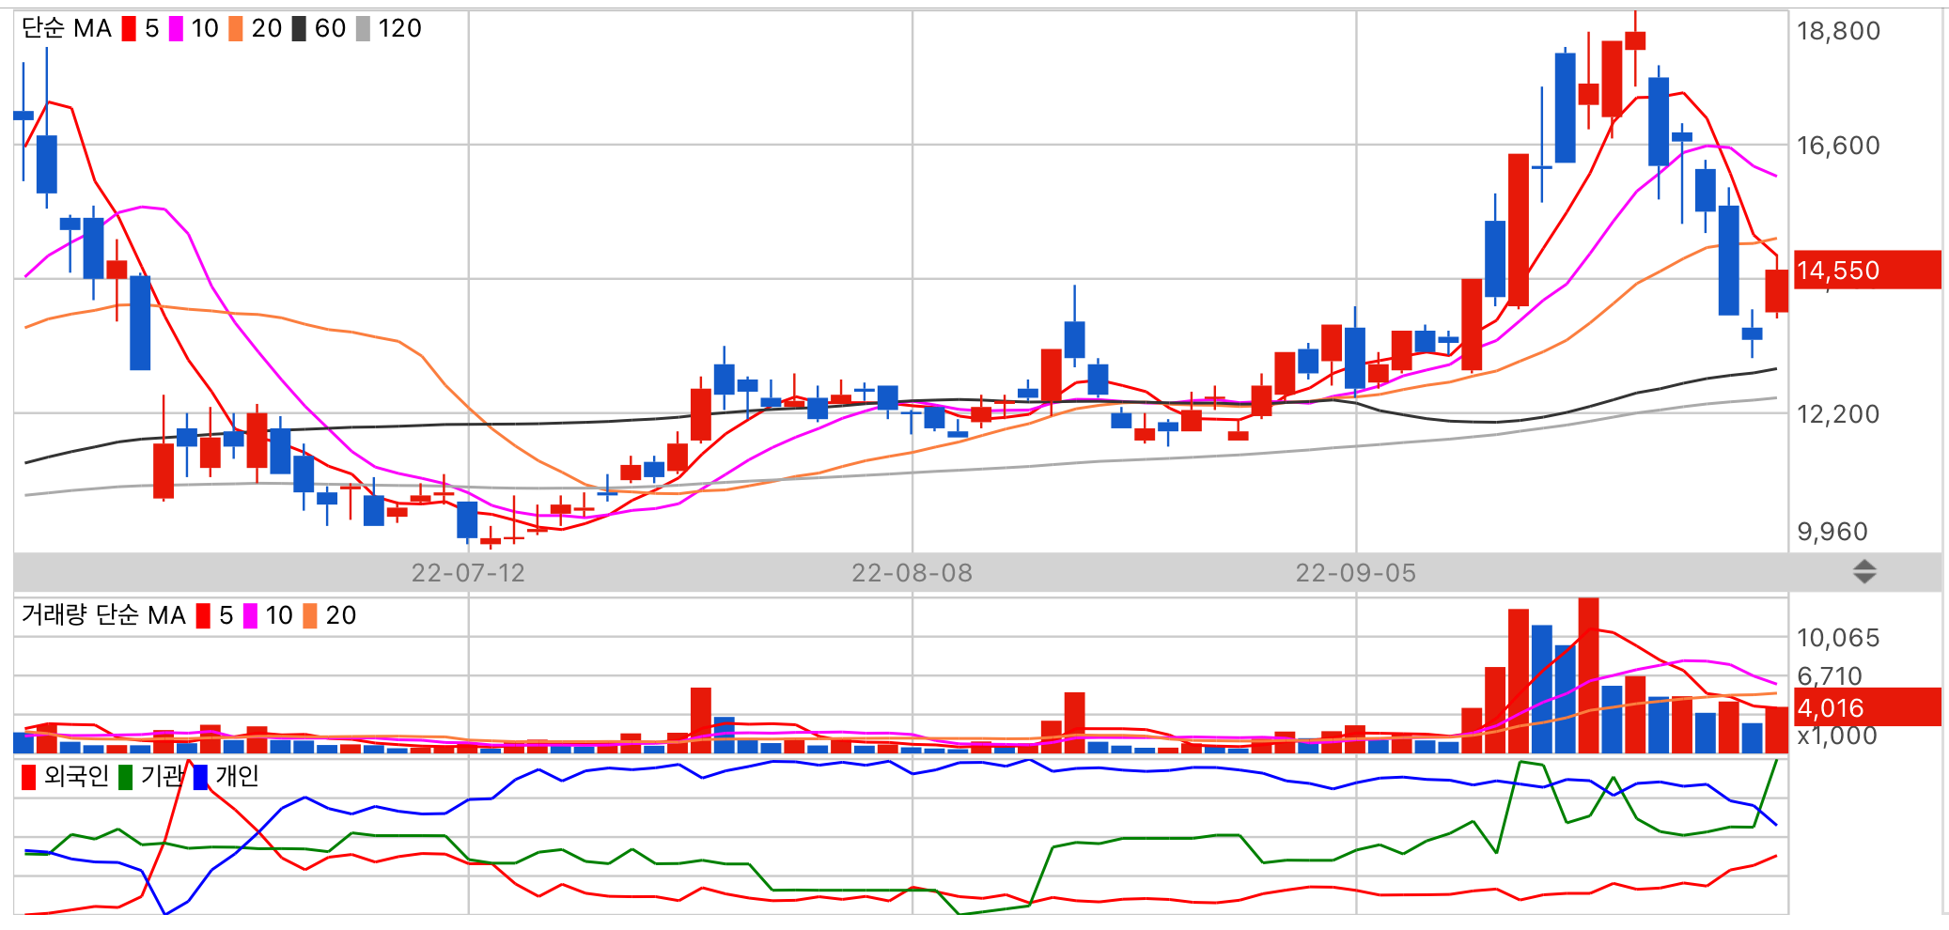Screen dimensions: 1949x930
Task: Click the 18,800 price axis label
Action: 1838,31
